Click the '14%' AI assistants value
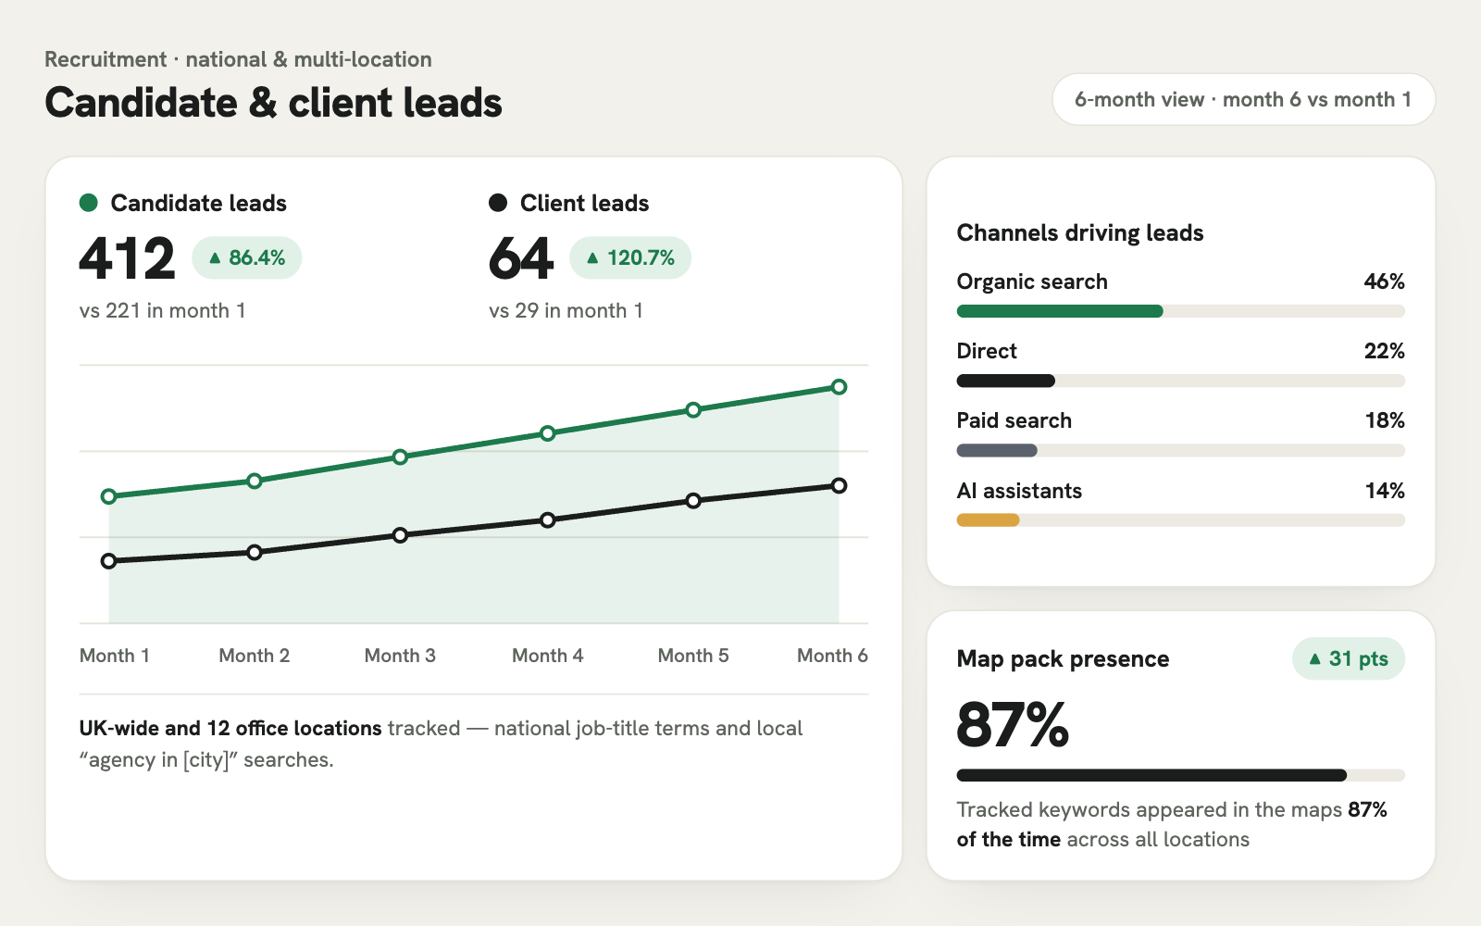This screenshot has width=1481, height=926. coord(1385,491)
